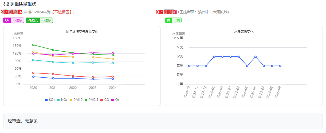
Task: Toggle the NO₂ legend entry
Action: (62, 100)
